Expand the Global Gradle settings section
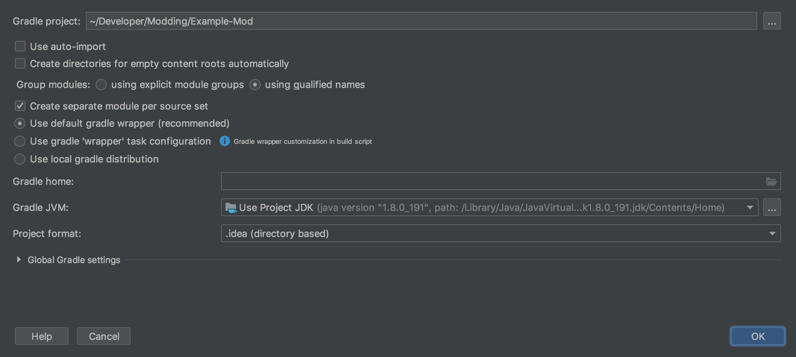This screenshot has width=796, height=357. [x=19, y=260]
